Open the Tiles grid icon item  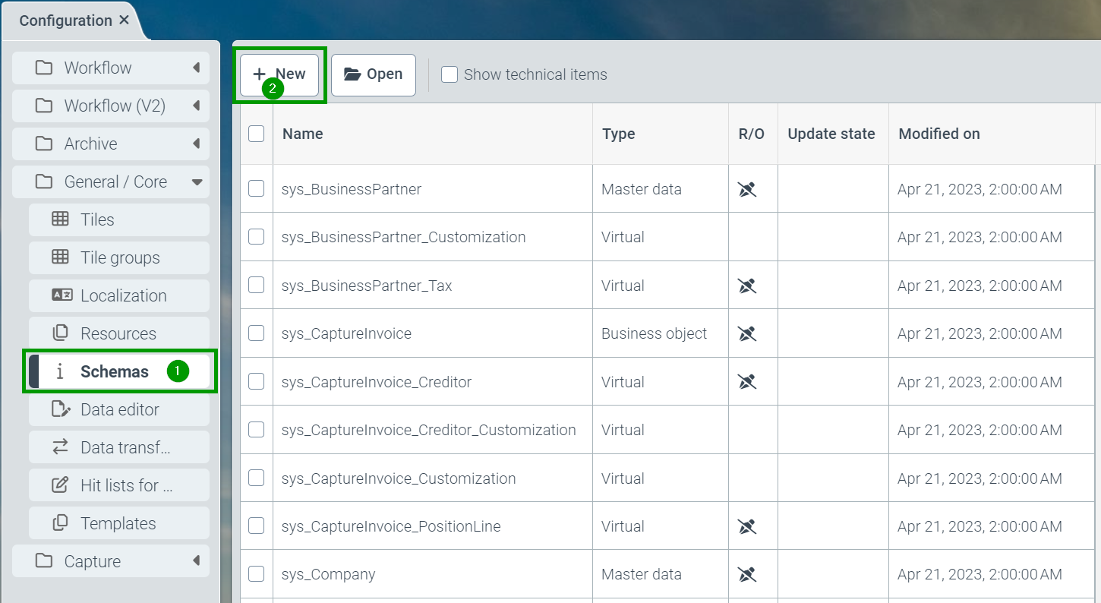point(60,219)
